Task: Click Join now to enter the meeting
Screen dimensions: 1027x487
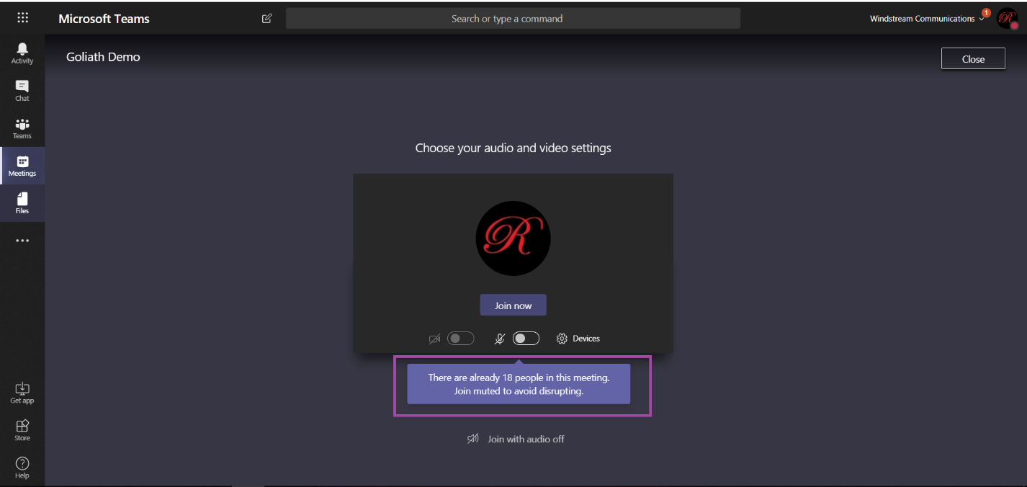Action: pos(513,305)
